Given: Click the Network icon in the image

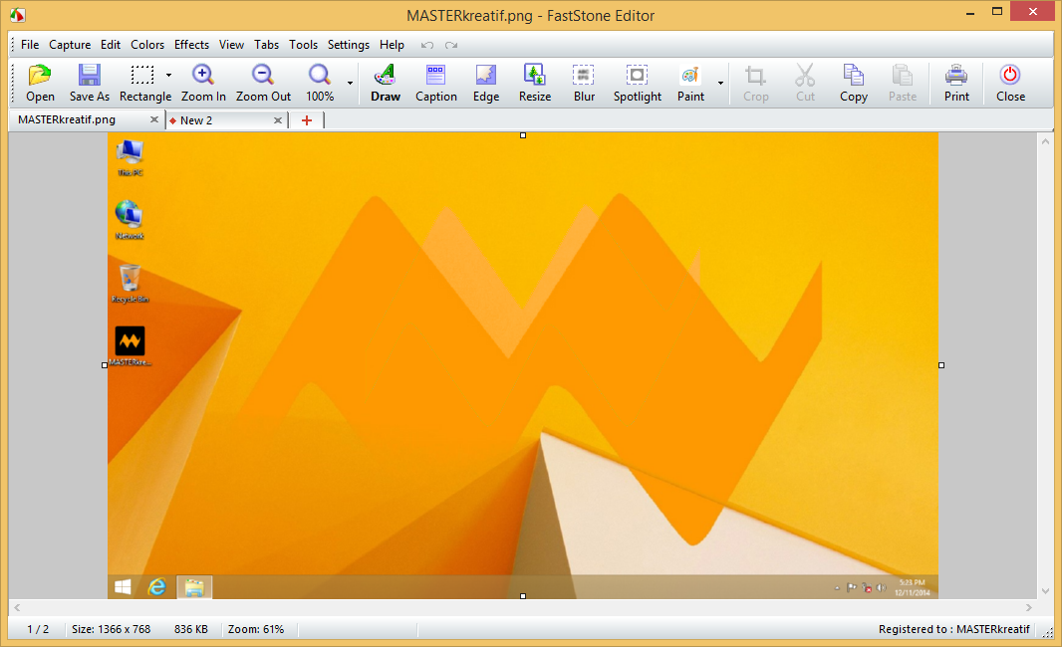Looking at the screenshot, I should tap(129, 220).
